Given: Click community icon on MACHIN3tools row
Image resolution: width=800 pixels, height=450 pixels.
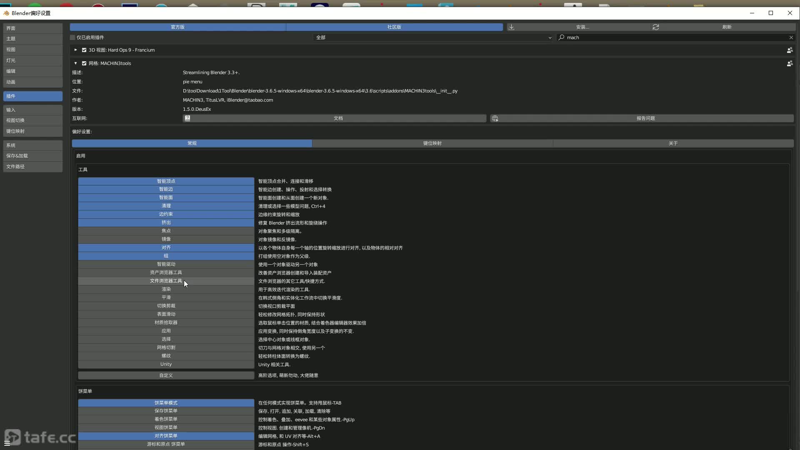Looking at the screenshot, I should pyautogui.click(x=790, y=63).
